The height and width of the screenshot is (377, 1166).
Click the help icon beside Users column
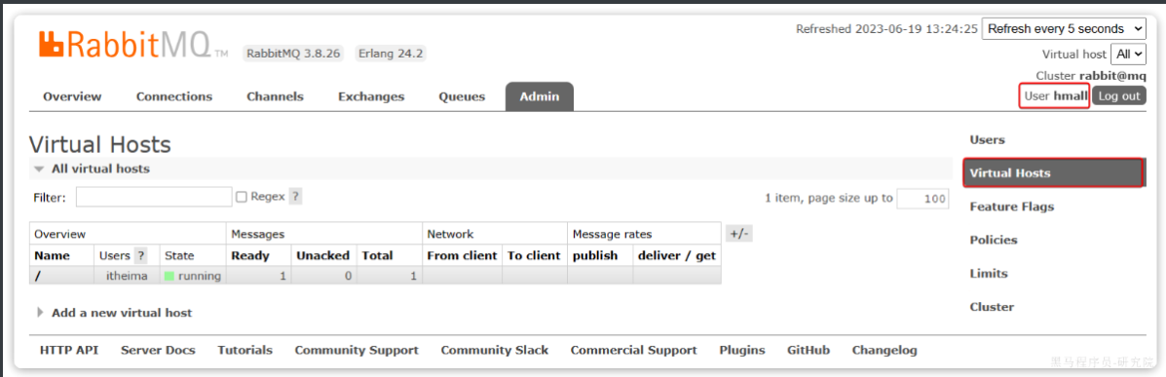[140, 256]
